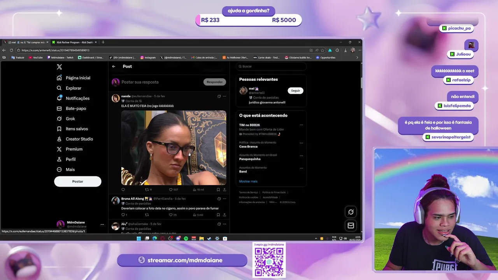Share Bruna All Along's post
Image resolution: width=498 pixels, height=280 pixels.
(x=224, y=215)
